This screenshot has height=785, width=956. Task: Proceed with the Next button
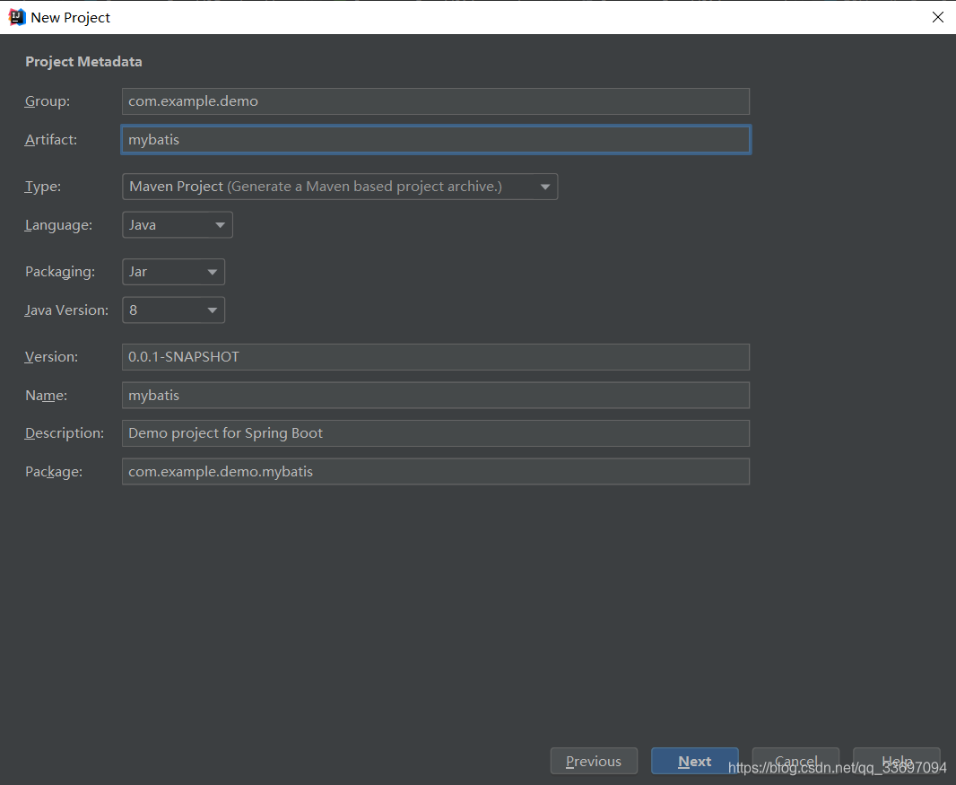tap(694, 761)
